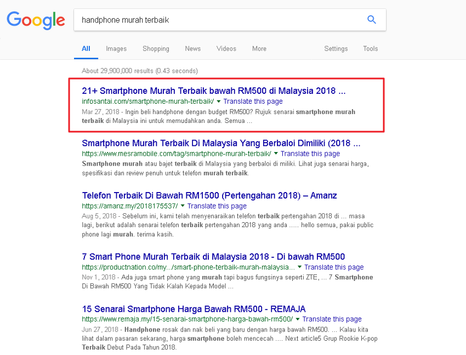Open the Videos tab
Screen dimensions: 466x355
click(226, 48)
